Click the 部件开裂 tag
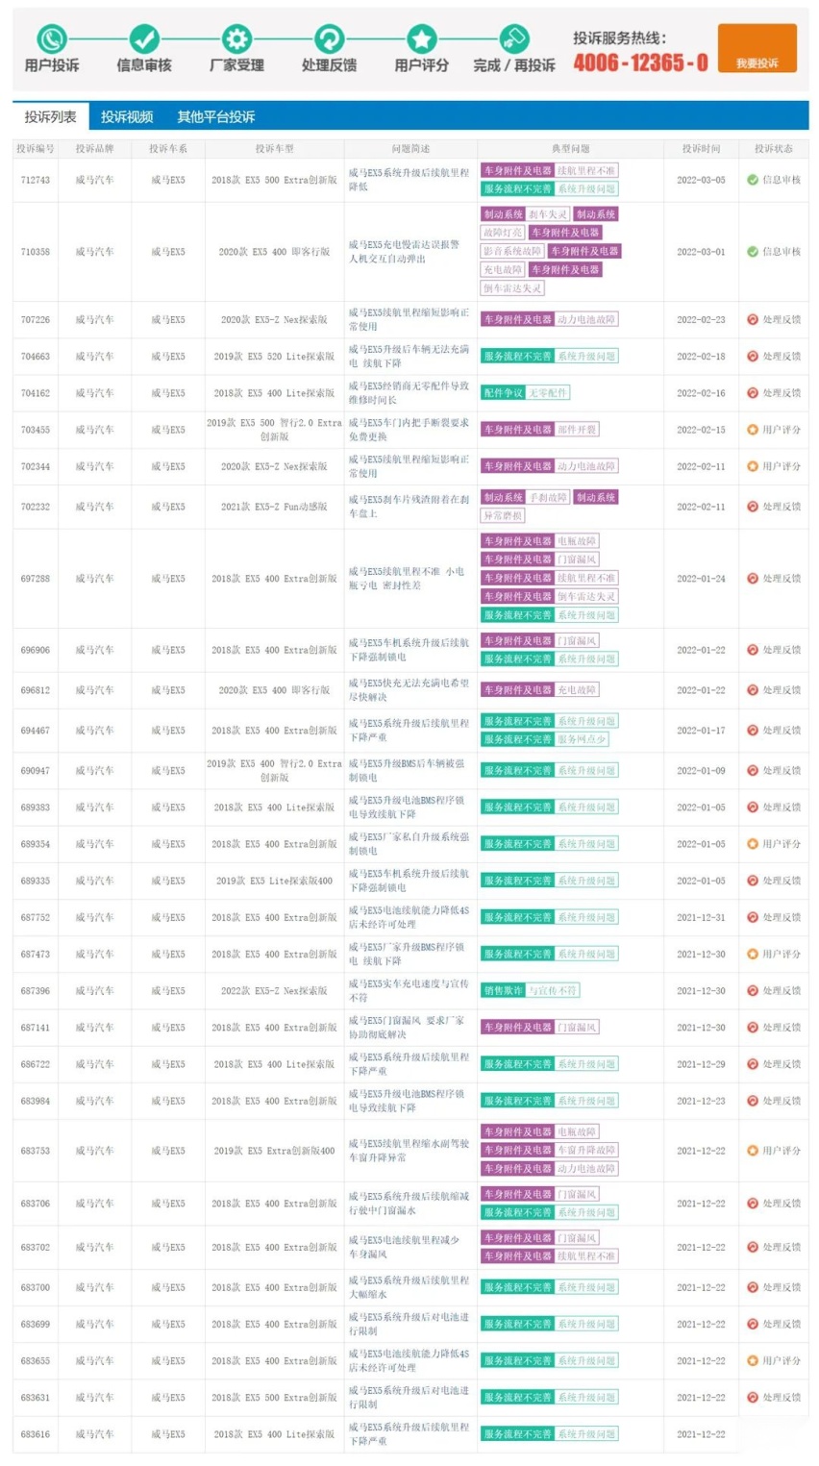The image size is (819, 1466). 577,430
